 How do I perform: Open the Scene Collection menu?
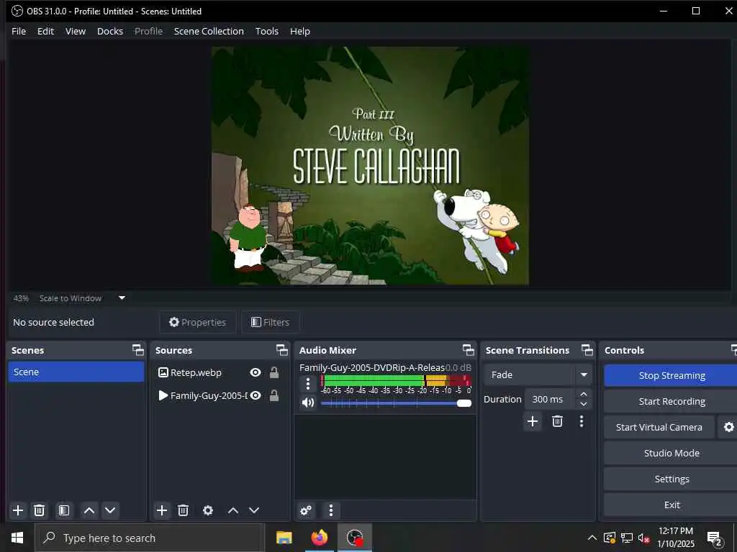(209, 31)
